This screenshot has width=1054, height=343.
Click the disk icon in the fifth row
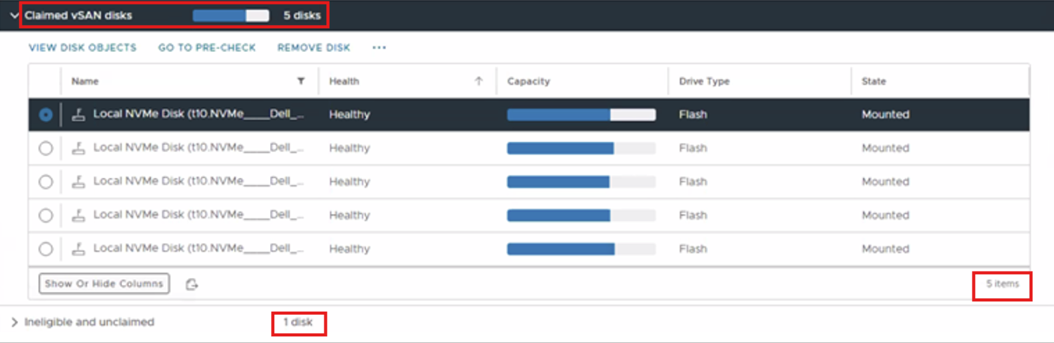click(x=78, y=249)
